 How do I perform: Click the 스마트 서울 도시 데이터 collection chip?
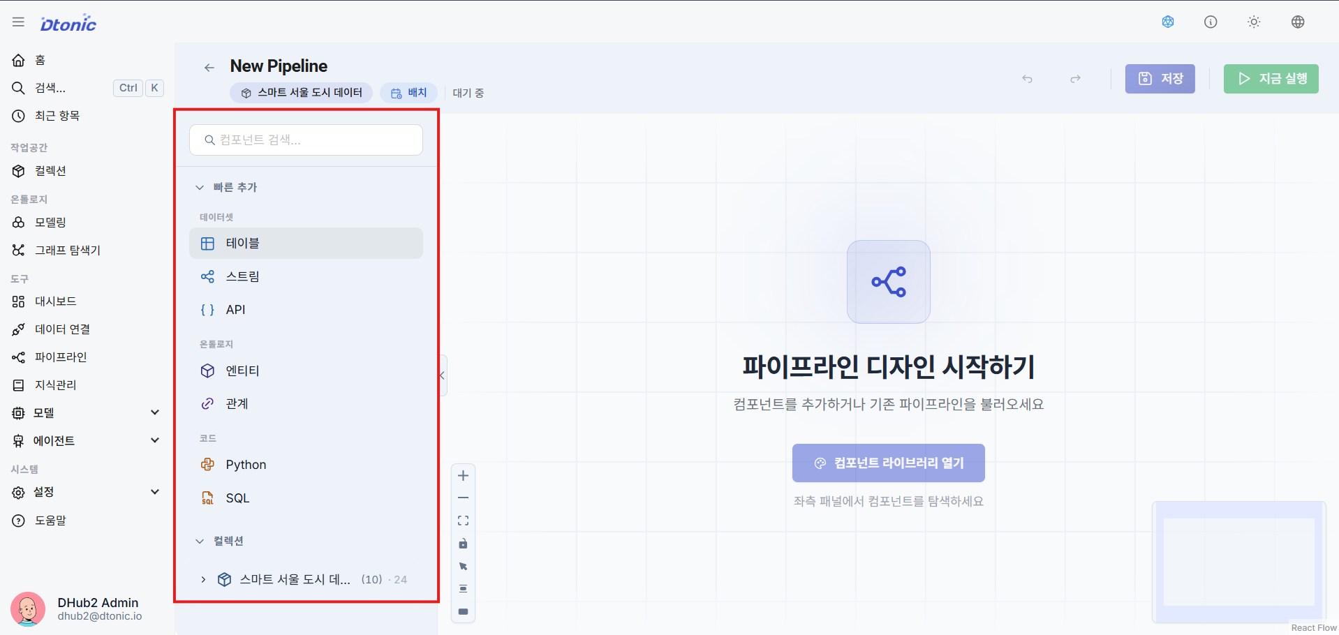pos(302,93)
